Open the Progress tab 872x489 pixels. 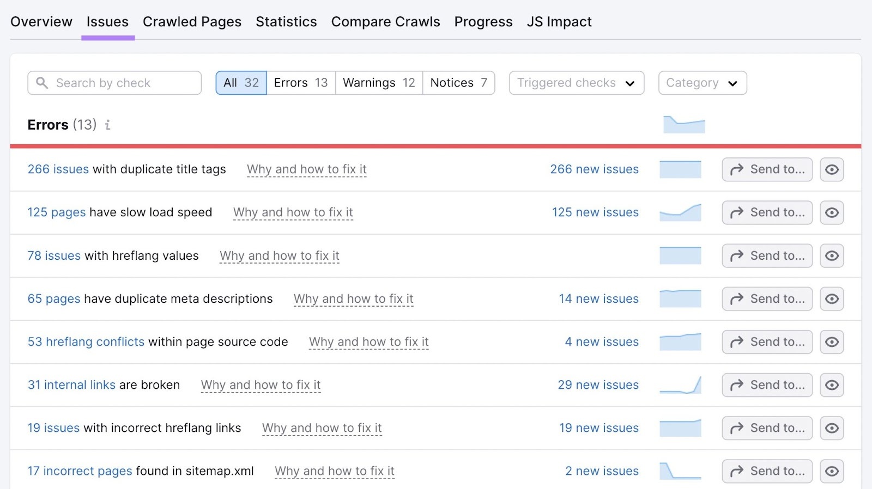(x=483, y=22)
